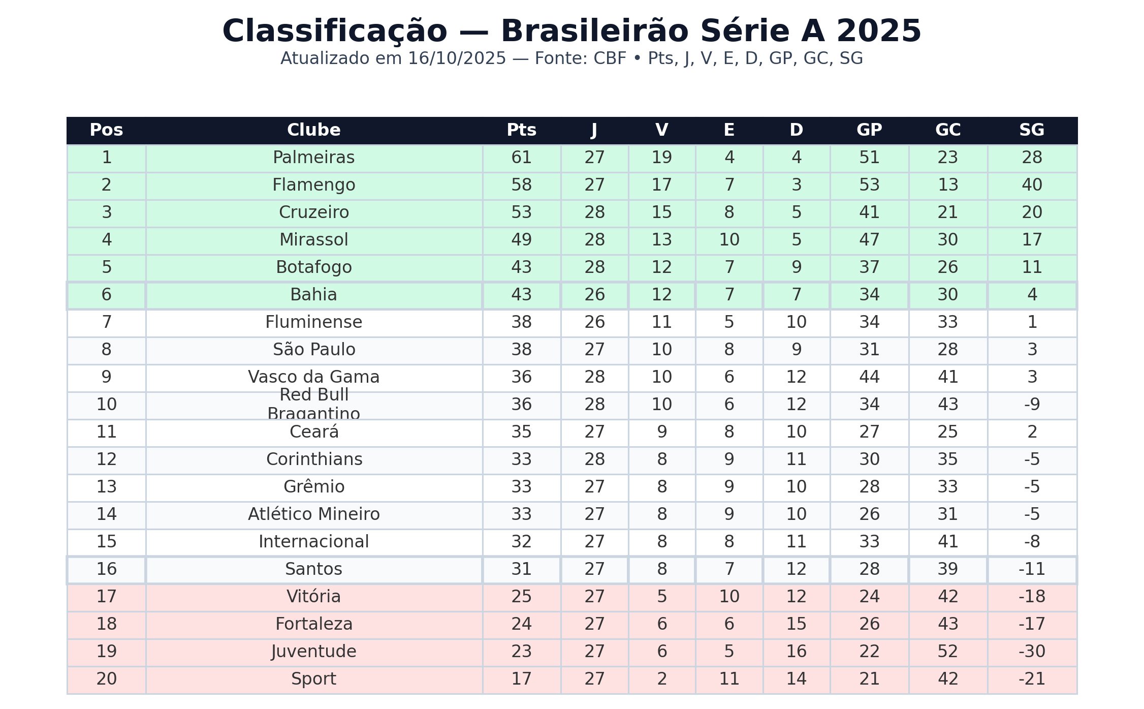Click Palmeiras' points value of 61
Viewport: 1144px width, 709px height.
[x=521, y=158]
